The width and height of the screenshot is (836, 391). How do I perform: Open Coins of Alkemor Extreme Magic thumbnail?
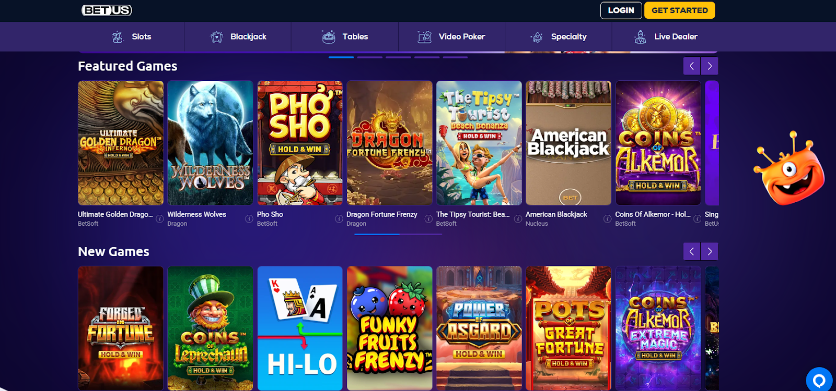coord(658,328)
